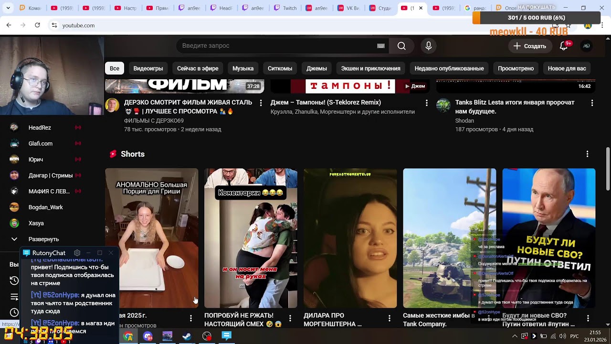611x344 pixels.
Task: Open Discord from the taskbar
Action: click(x=148, y=336)
